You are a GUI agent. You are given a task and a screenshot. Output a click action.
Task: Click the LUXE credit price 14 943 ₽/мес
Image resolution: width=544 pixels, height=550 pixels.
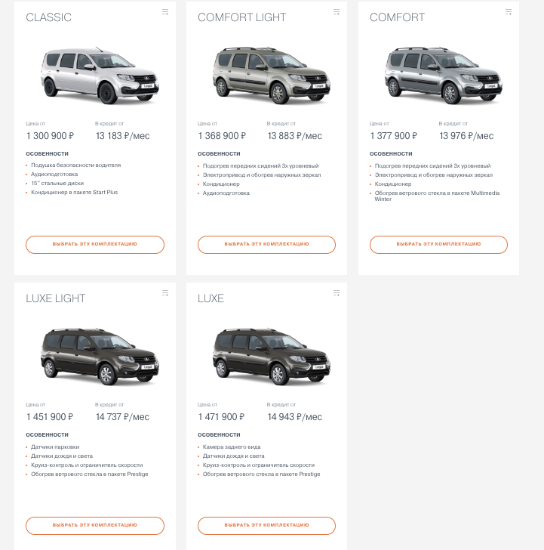tap(294, 417)
